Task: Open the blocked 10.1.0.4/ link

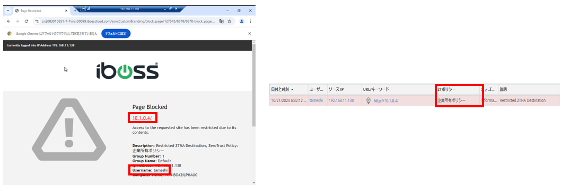Action: pyautogui.click(x=142, y=118)
